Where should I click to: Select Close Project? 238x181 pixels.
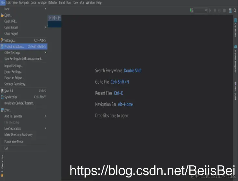pos(24,33)
